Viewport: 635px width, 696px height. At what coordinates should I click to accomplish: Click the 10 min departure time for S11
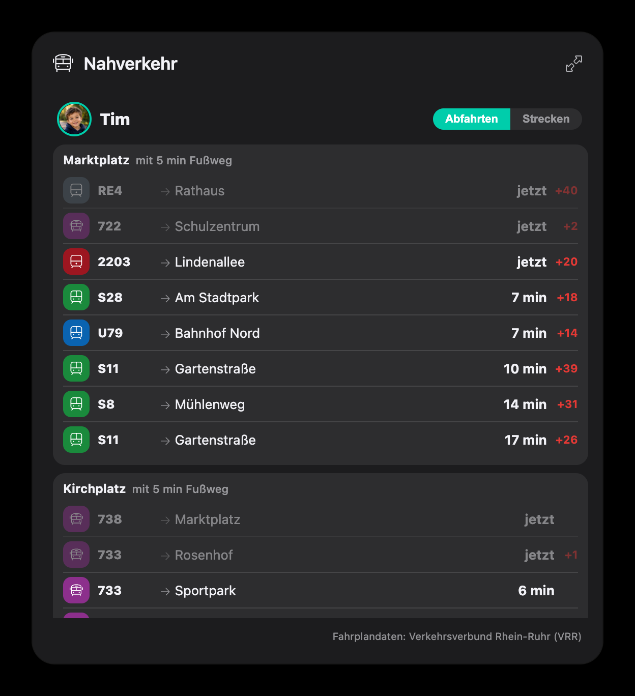[x=525, y=369]
